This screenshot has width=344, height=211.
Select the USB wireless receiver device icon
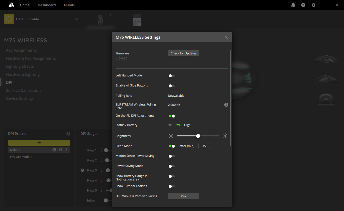(x=137, y=20)
